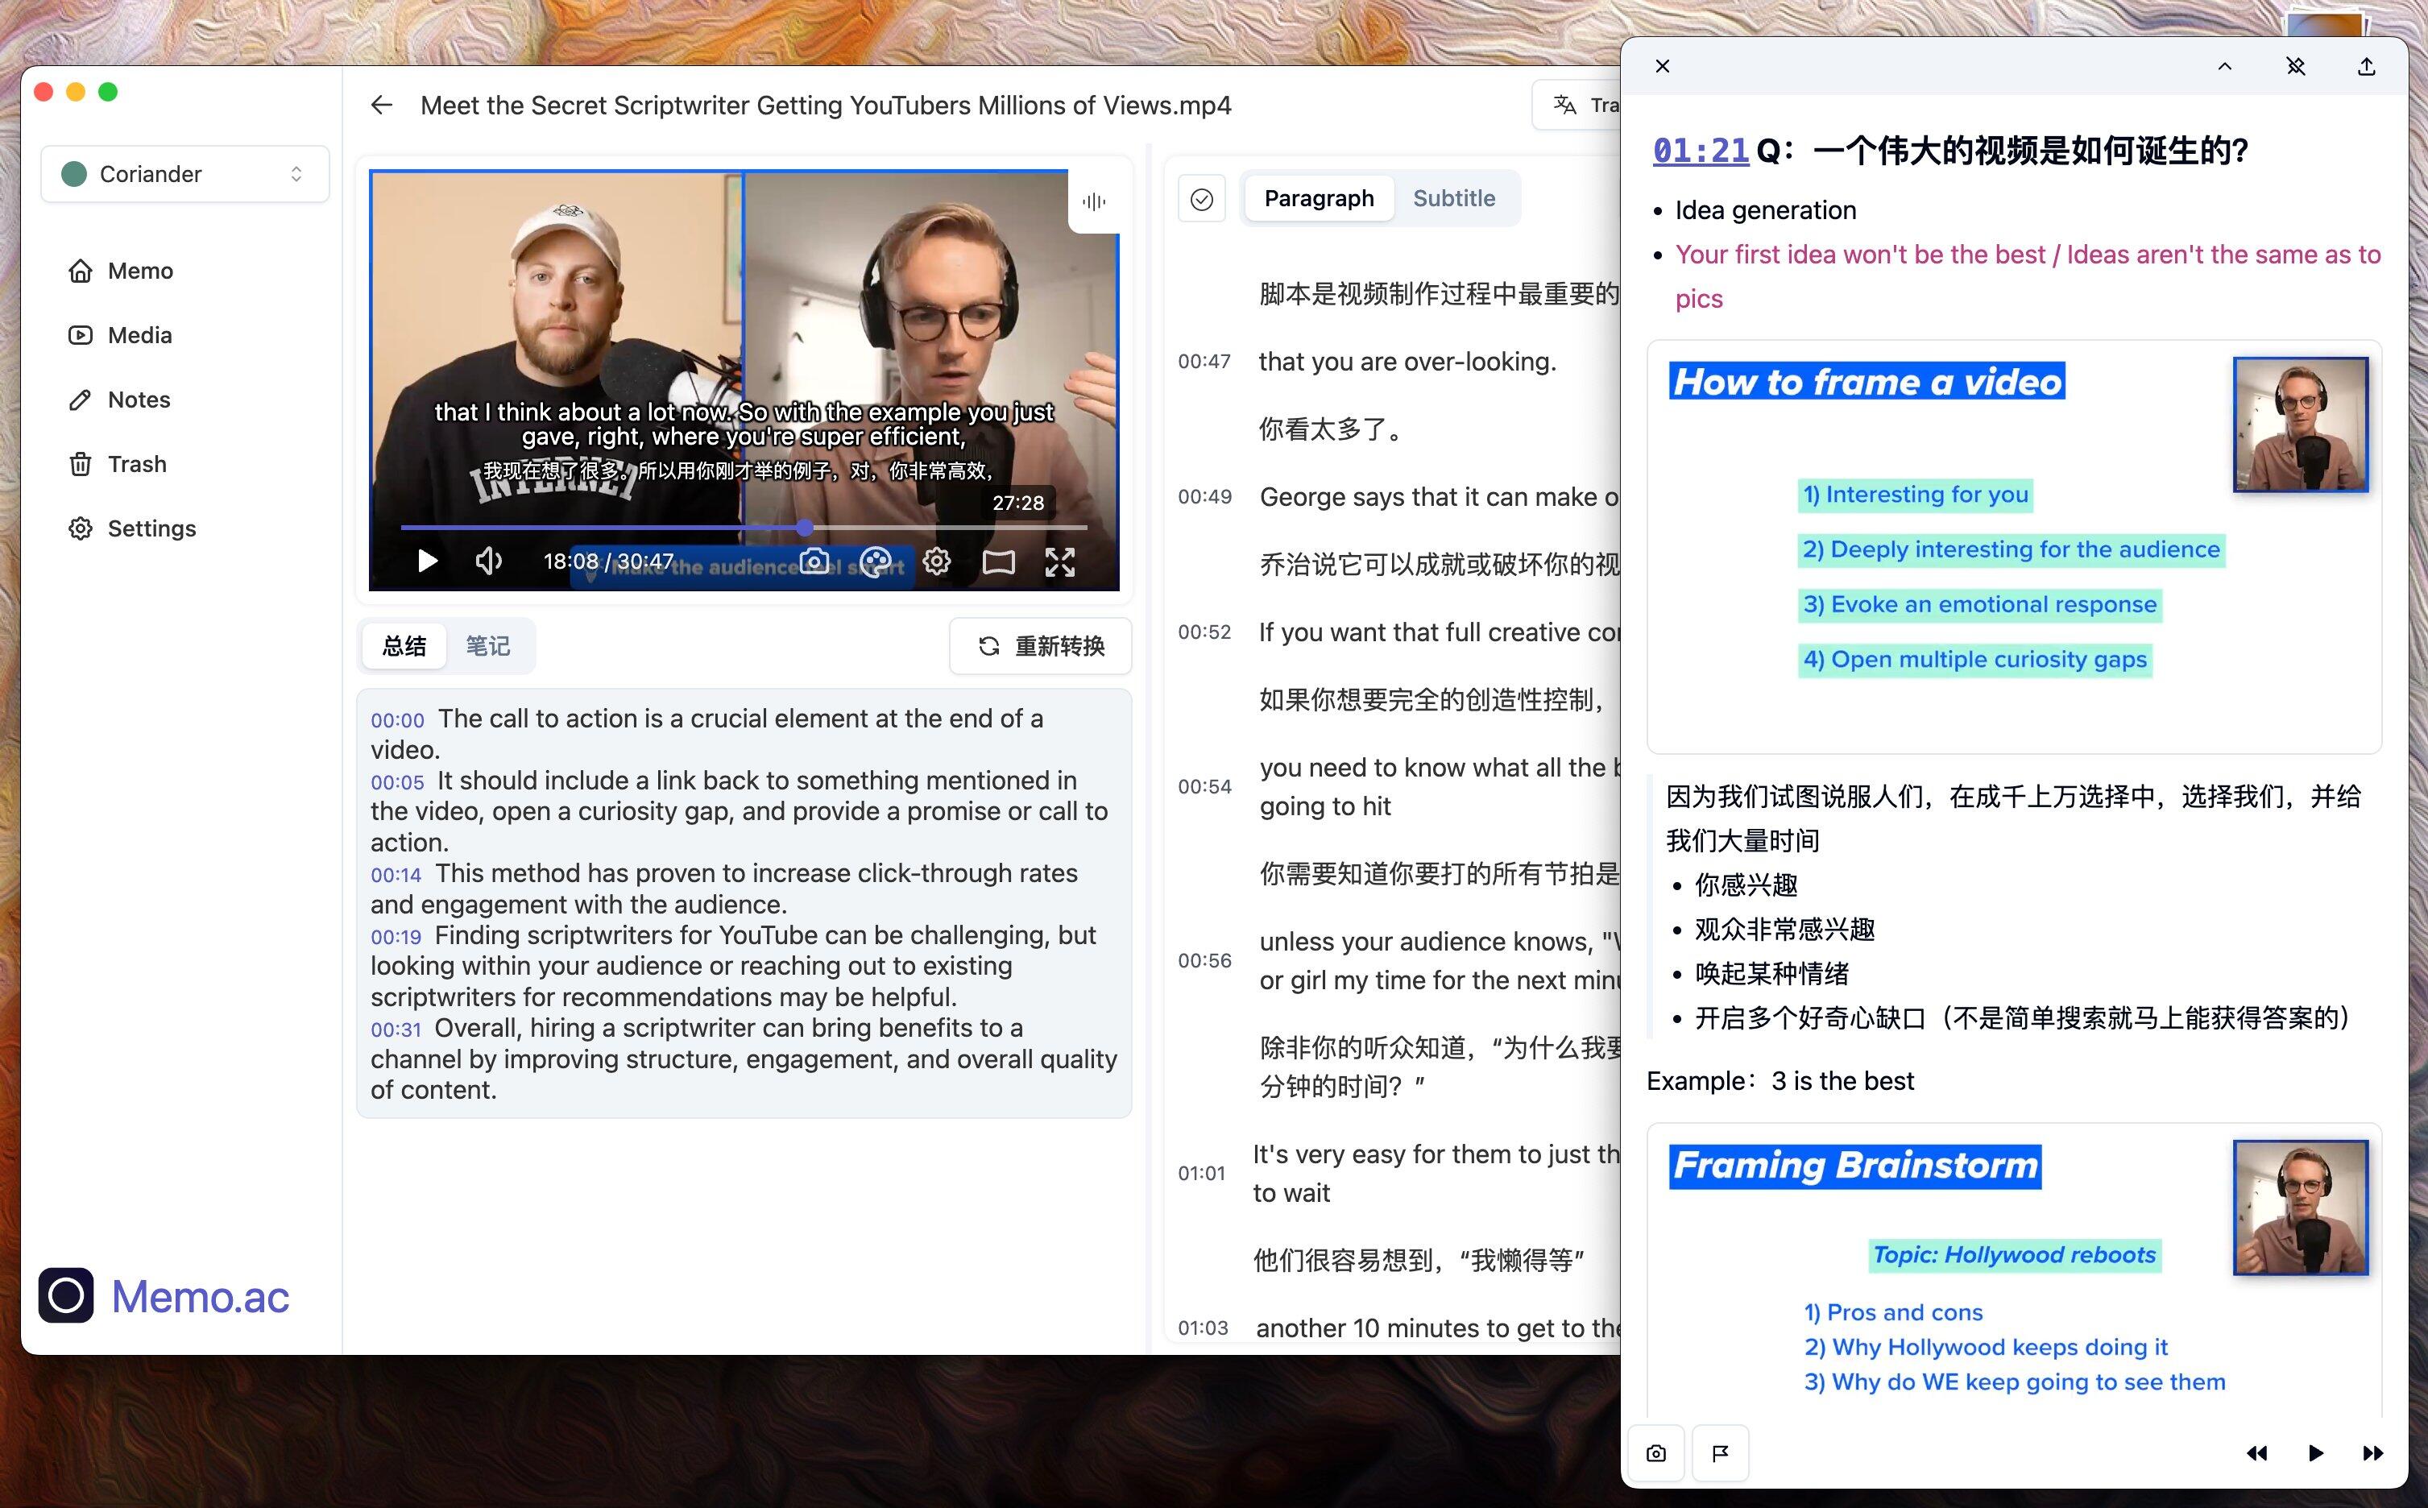Collapse notes panel with up chevron
The height and width of the screenshot is (1508, 2428).
[x=2224, y=67]
